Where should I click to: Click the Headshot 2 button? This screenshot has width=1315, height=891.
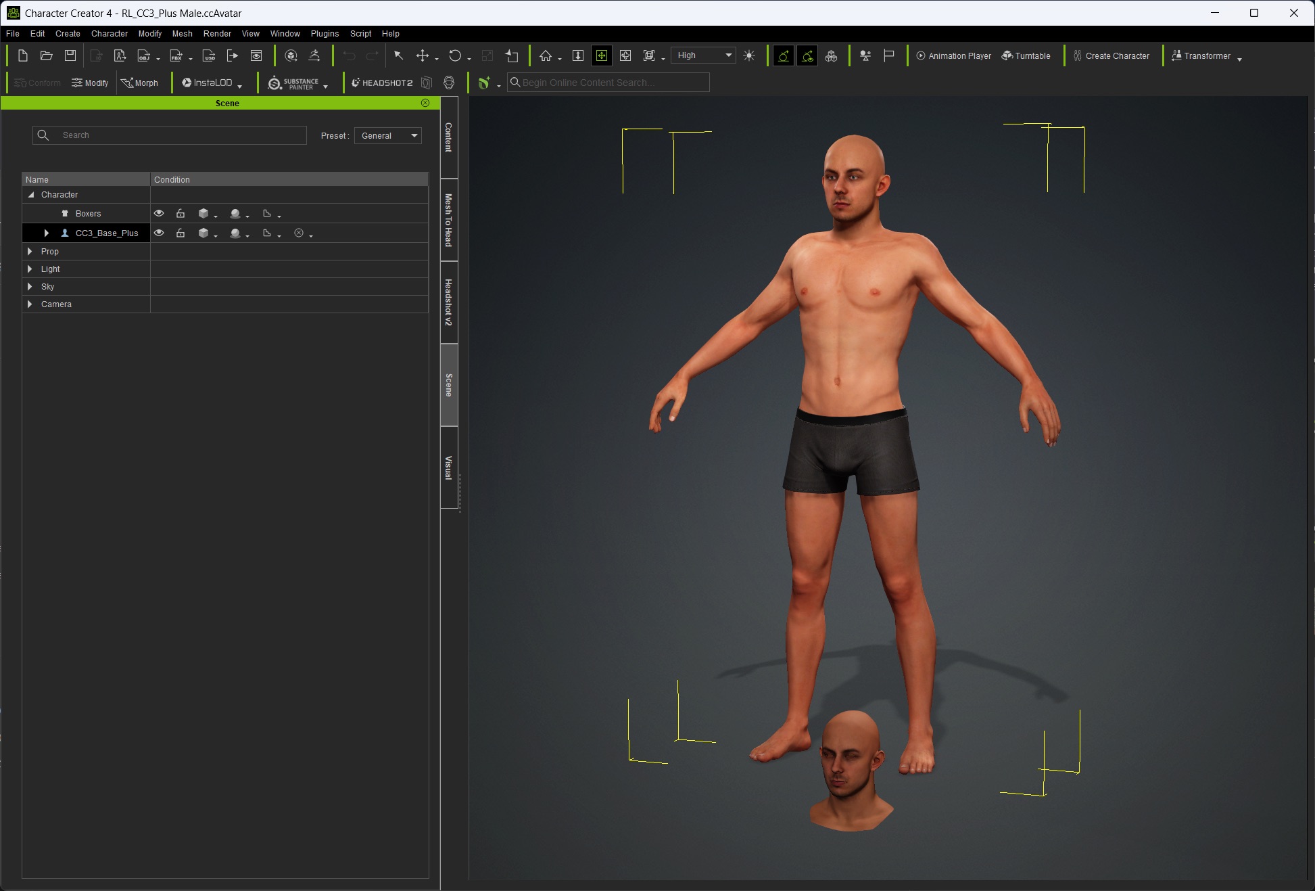pos(382,83)
